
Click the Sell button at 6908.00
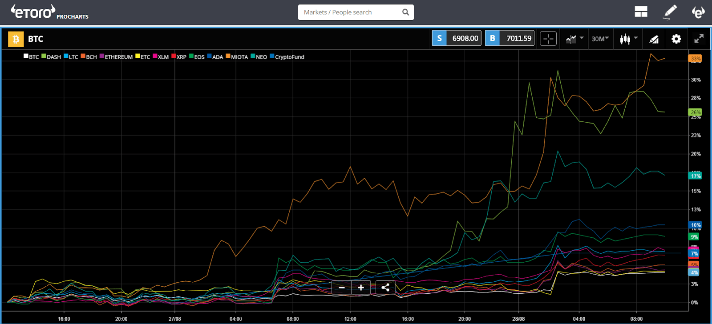tap(457, 38)
